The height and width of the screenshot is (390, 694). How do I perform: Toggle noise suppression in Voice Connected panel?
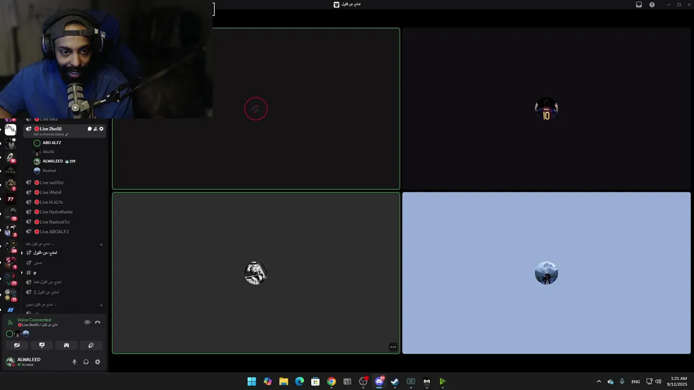[x=87, y=322]
